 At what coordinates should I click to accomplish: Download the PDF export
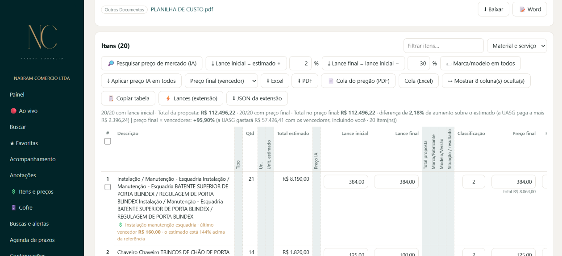(304, 81)
